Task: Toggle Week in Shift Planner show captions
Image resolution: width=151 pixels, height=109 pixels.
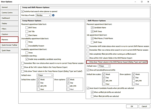Action: point(134,74)
